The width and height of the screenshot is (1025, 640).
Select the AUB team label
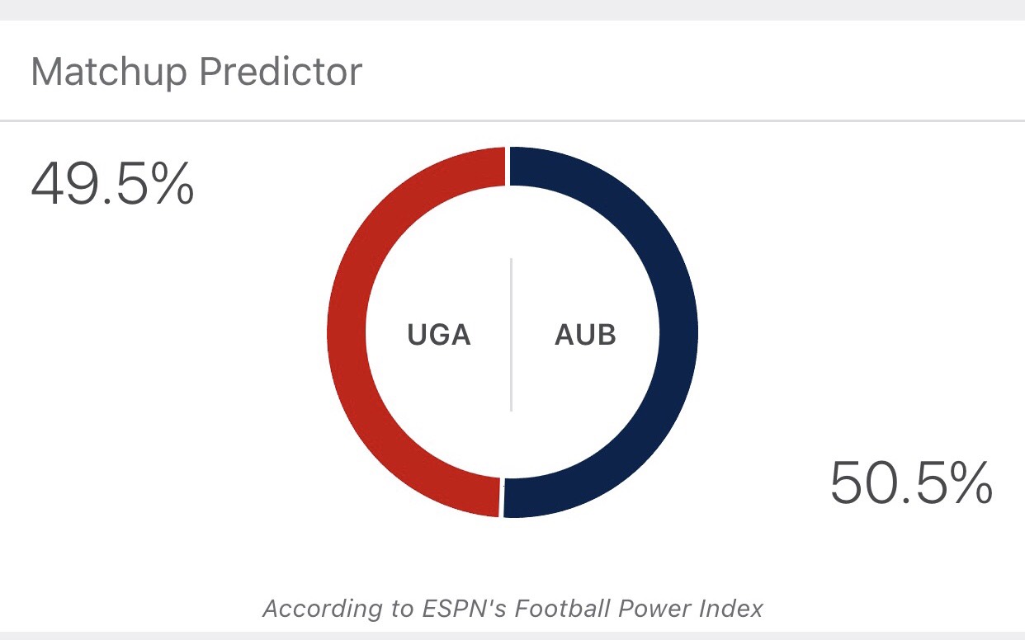[585, 336]
